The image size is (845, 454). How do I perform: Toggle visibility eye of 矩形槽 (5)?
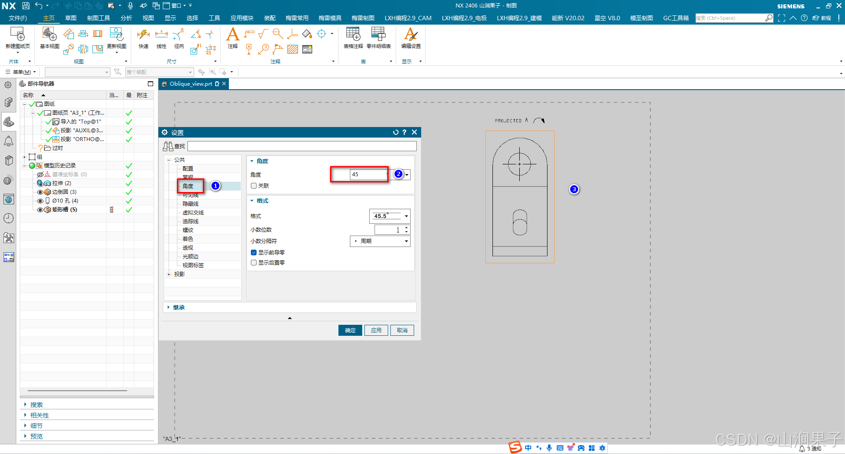pos(40,210)
